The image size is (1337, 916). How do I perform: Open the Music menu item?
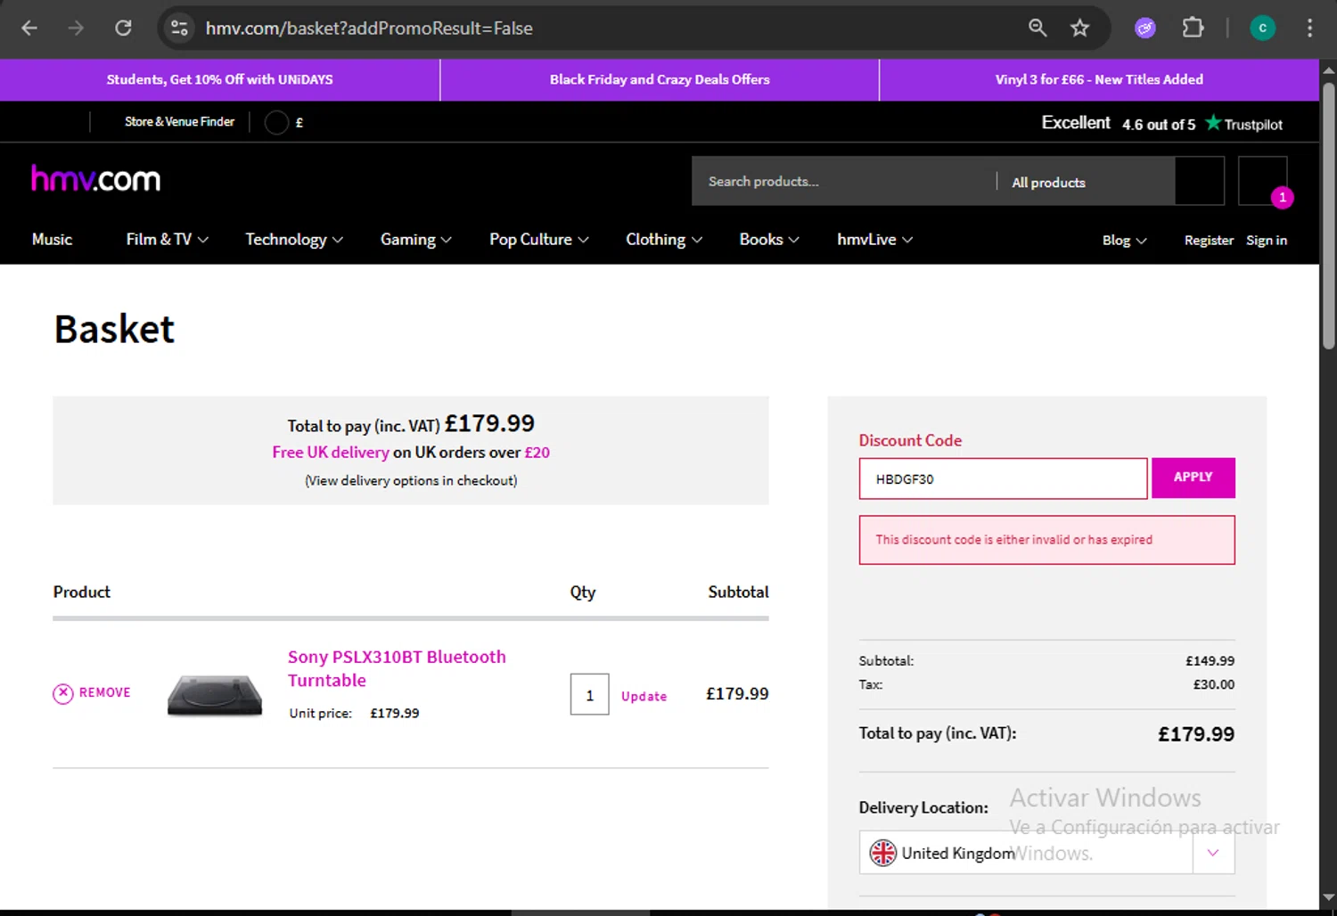pyautogui.click(x=52, y=240)
